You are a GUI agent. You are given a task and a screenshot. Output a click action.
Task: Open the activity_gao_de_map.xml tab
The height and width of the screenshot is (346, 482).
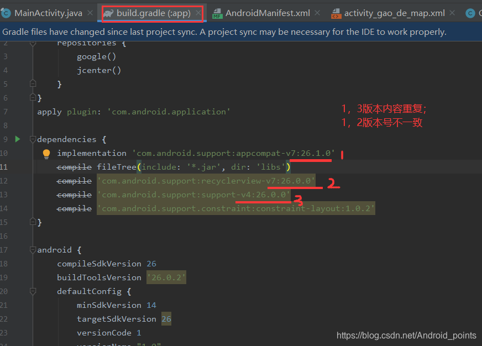click(394, 13)
